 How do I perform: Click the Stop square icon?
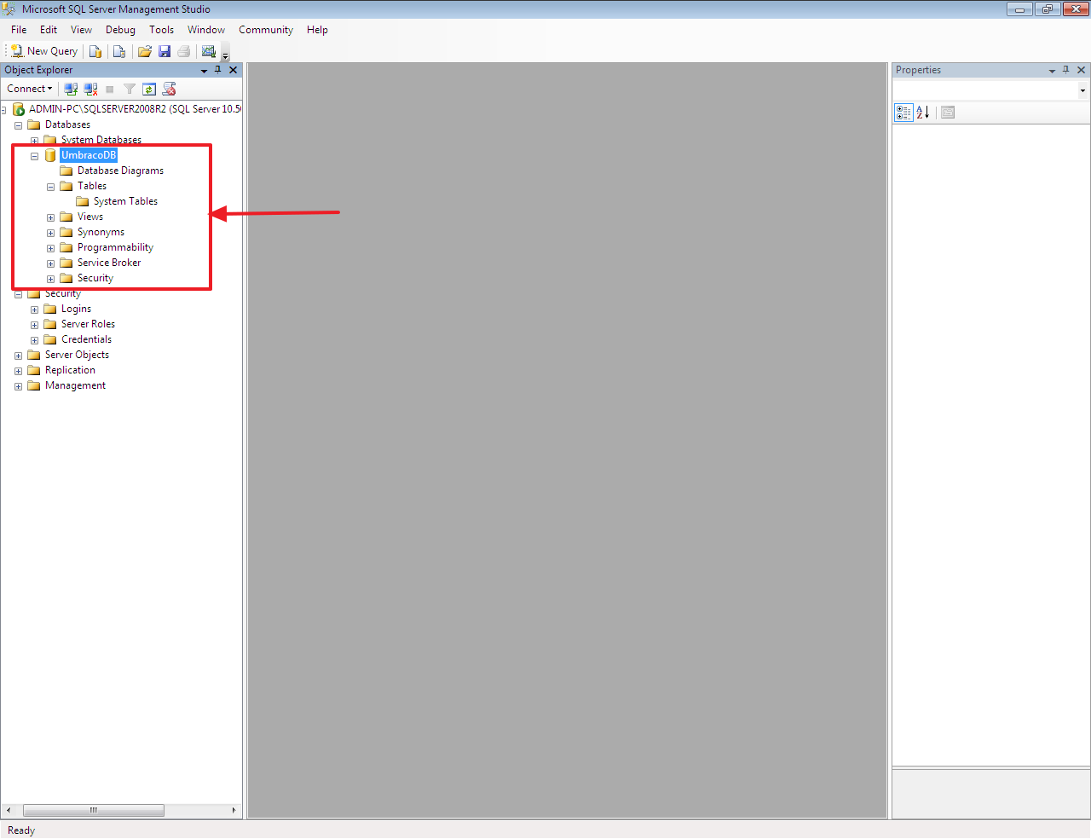pos(110,89)
